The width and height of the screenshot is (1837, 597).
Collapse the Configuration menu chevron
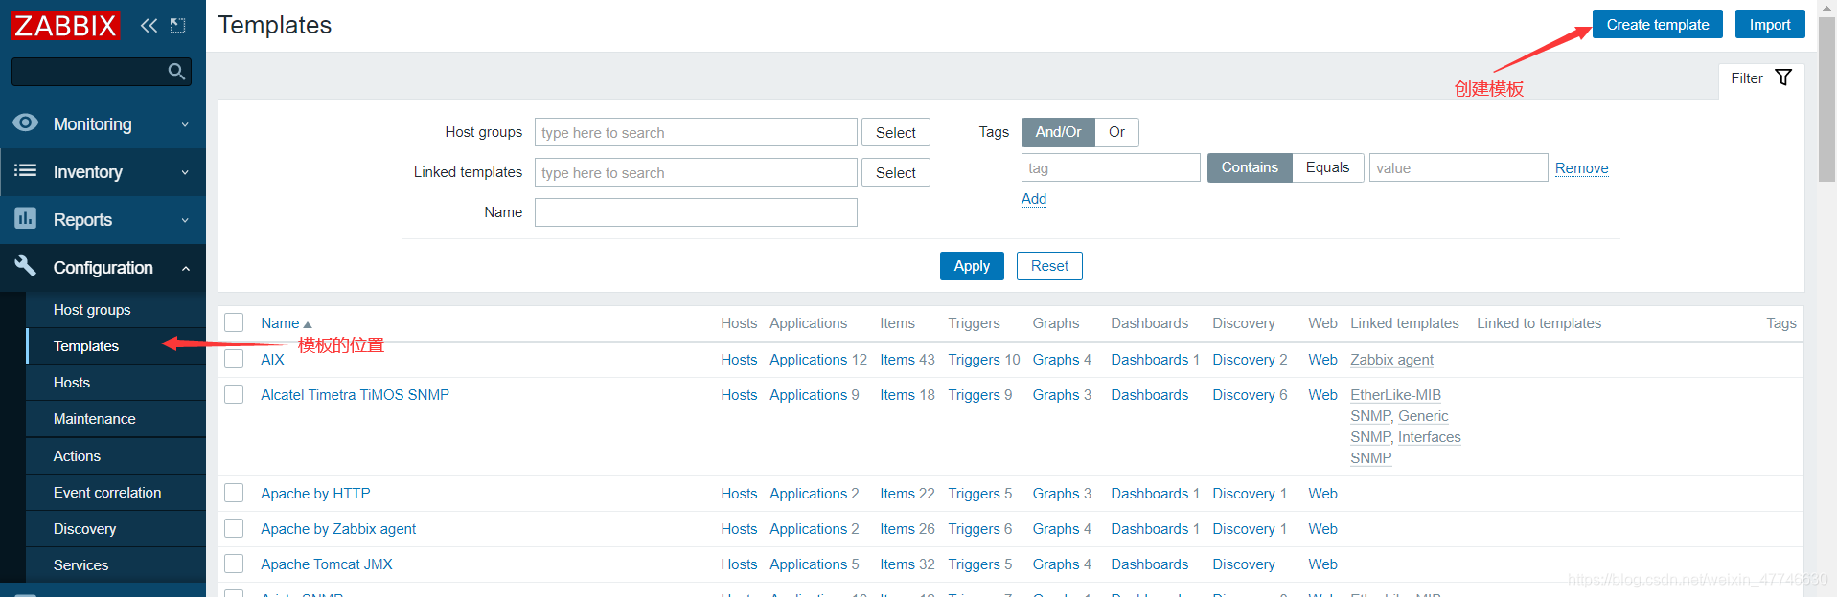pos(185,268)
